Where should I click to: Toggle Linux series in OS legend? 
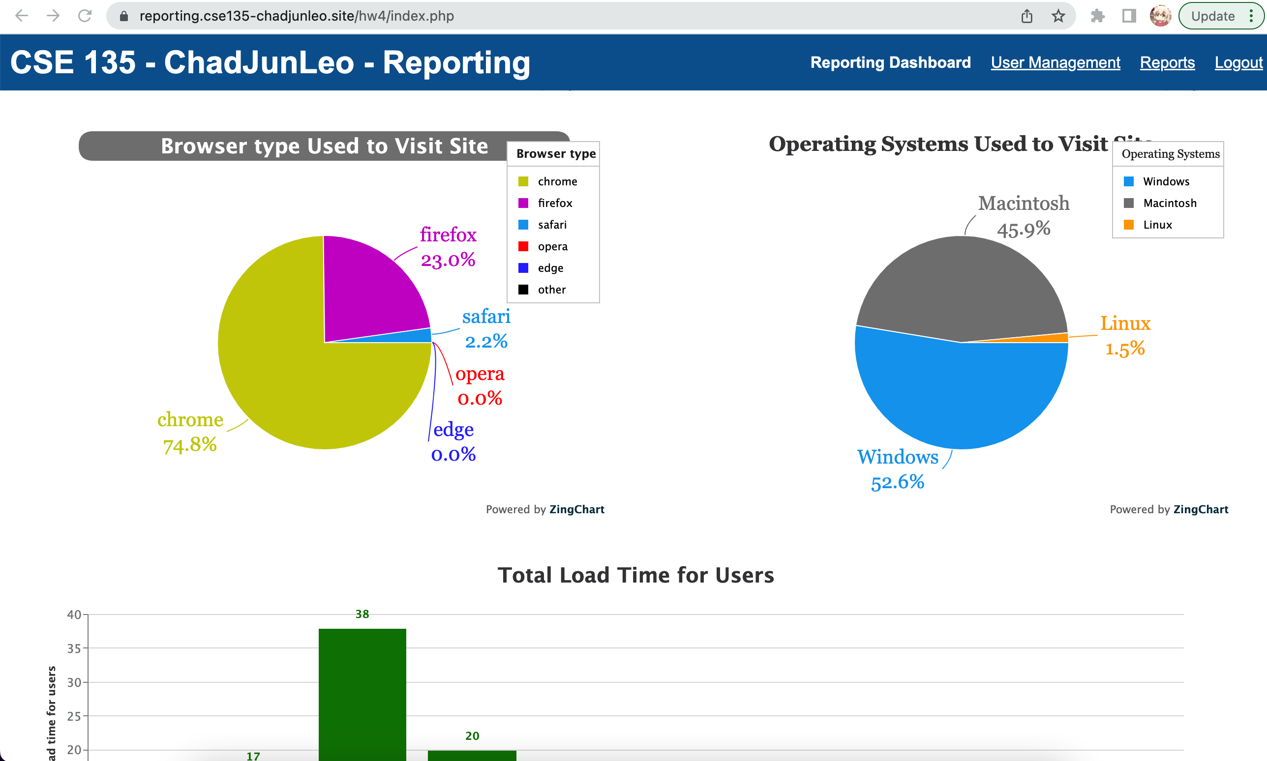1157,225
